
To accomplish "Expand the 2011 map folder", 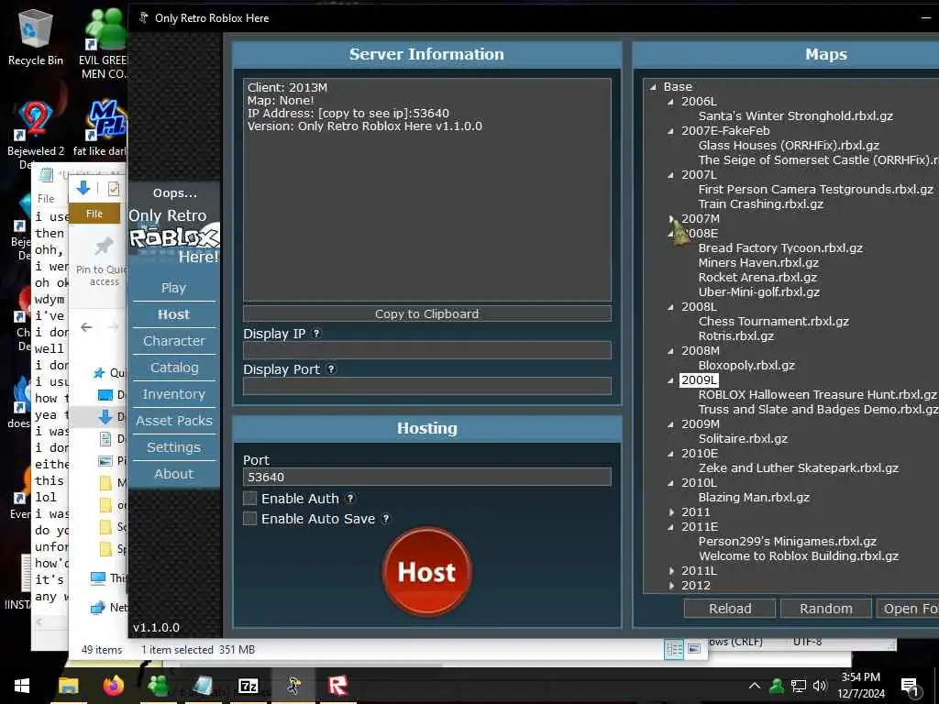I will coord(670,512).
